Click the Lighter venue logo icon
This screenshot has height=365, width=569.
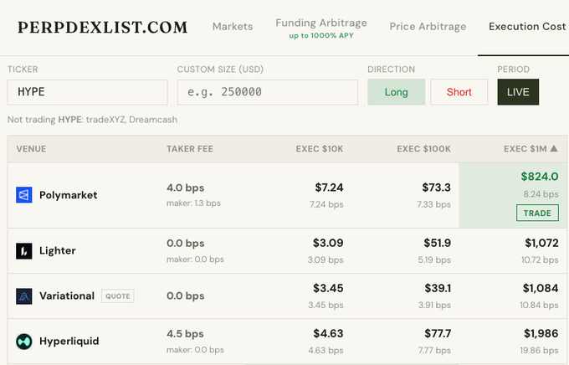click(24, 251)
